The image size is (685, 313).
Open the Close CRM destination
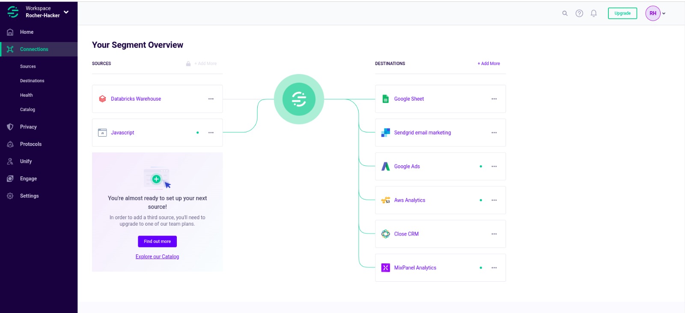[x=406, y=234]
